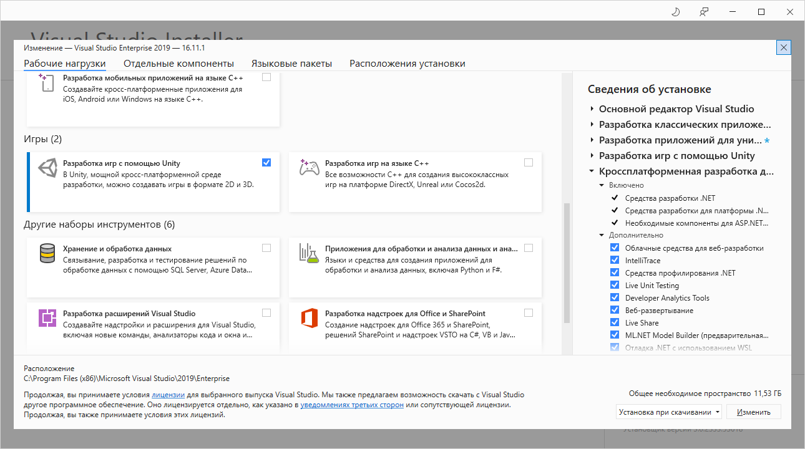This screenshot has width=805, height=449.
Task: Switch to the Отдельные компоненты tab
Action: 178,64
